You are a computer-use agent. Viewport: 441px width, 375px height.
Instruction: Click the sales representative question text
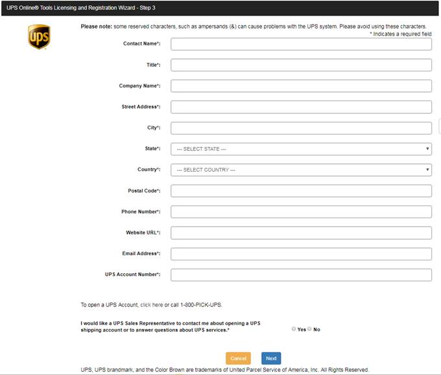click(171, 326)
